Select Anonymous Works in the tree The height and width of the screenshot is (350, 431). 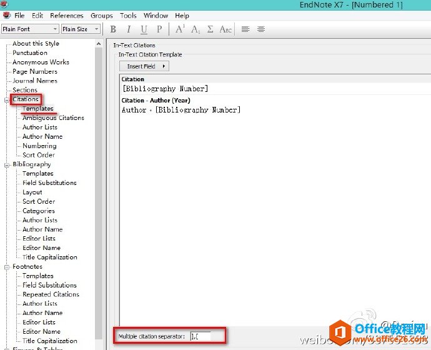tap(41, 62)
